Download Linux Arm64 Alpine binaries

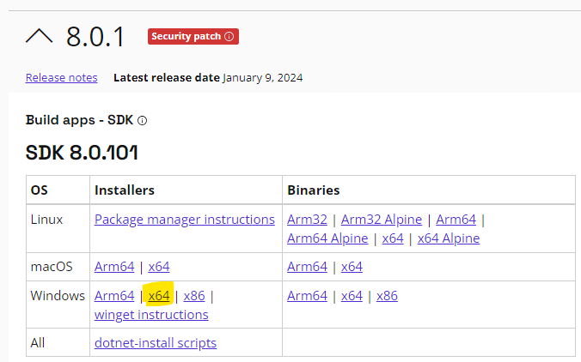point(327,238)
